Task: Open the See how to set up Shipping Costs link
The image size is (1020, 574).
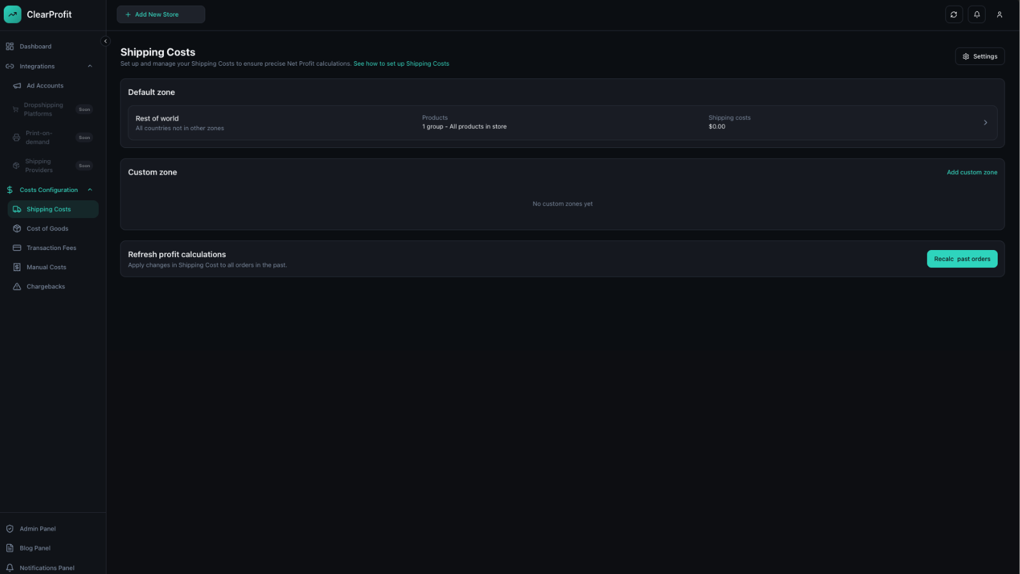Action: point(401,64)
